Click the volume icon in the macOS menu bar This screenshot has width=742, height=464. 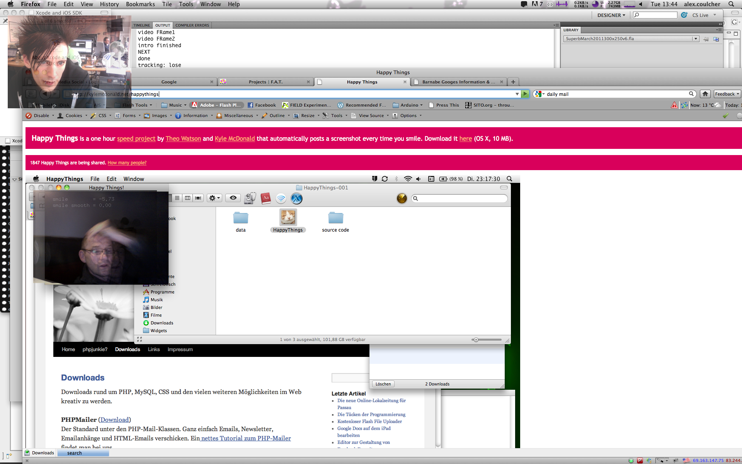pos(641,4)
